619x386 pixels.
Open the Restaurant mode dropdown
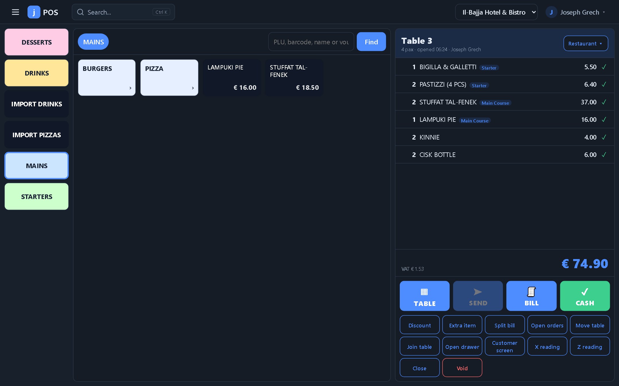click(x=585, y=43)
